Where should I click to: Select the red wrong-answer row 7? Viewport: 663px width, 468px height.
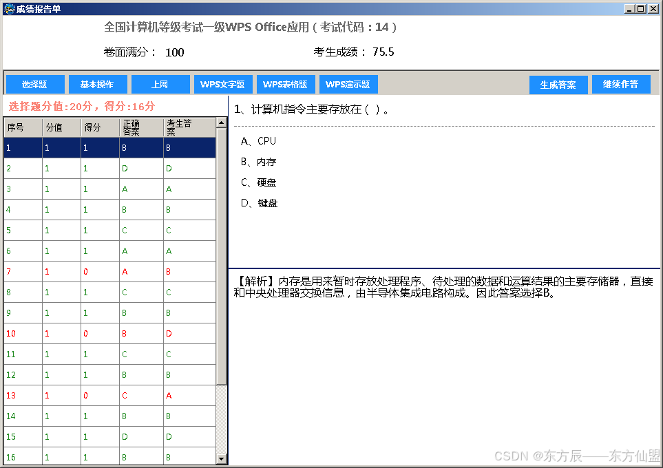pyautogui.click(x=110, y=271)
